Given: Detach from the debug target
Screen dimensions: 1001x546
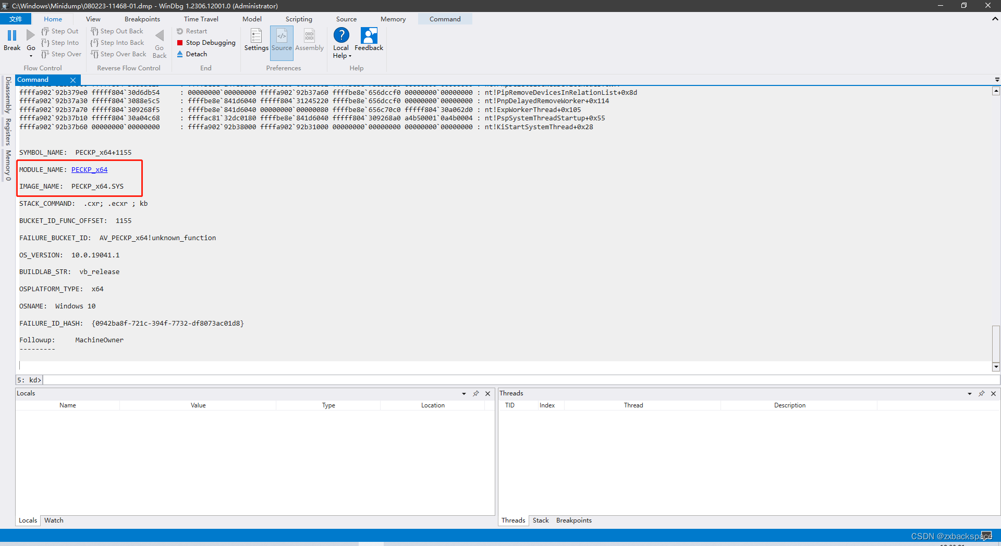Looking at the screenshot, I should [x=192, y=54].
